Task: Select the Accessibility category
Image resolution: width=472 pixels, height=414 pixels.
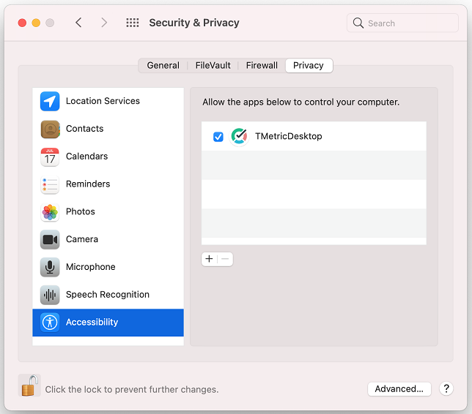Action: click(x=108, y=323)
